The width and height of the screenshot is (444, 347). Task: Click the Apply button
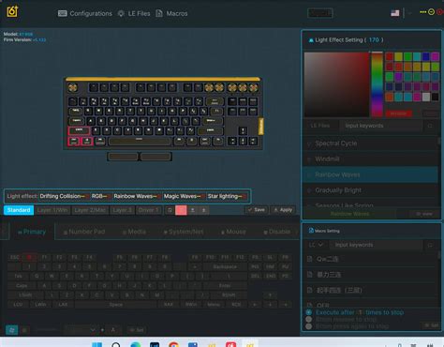[x=283, y=210]
